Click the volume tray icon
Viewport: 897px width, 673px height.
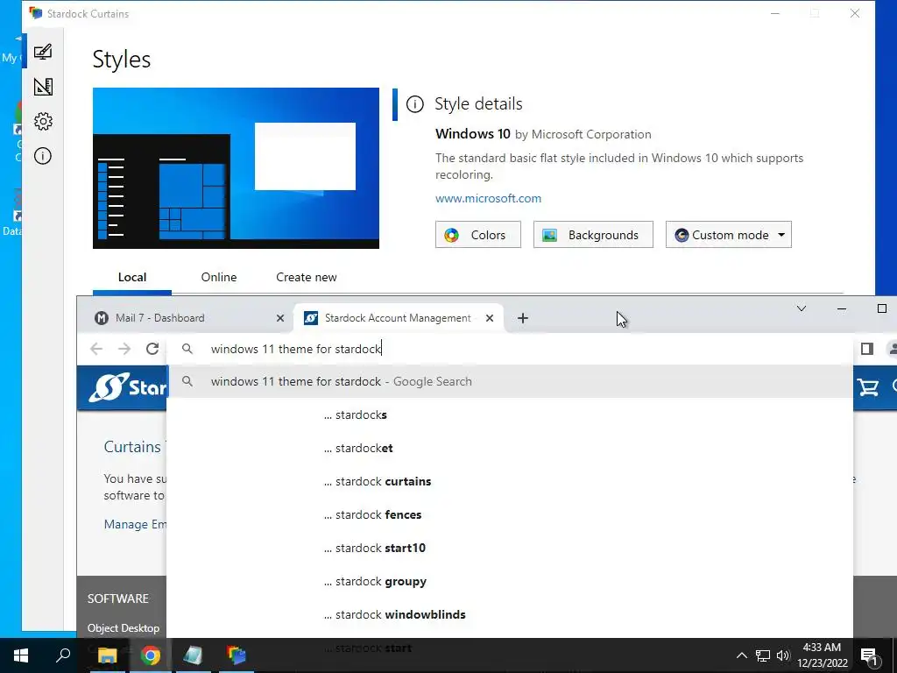click(x=783, y=655)
